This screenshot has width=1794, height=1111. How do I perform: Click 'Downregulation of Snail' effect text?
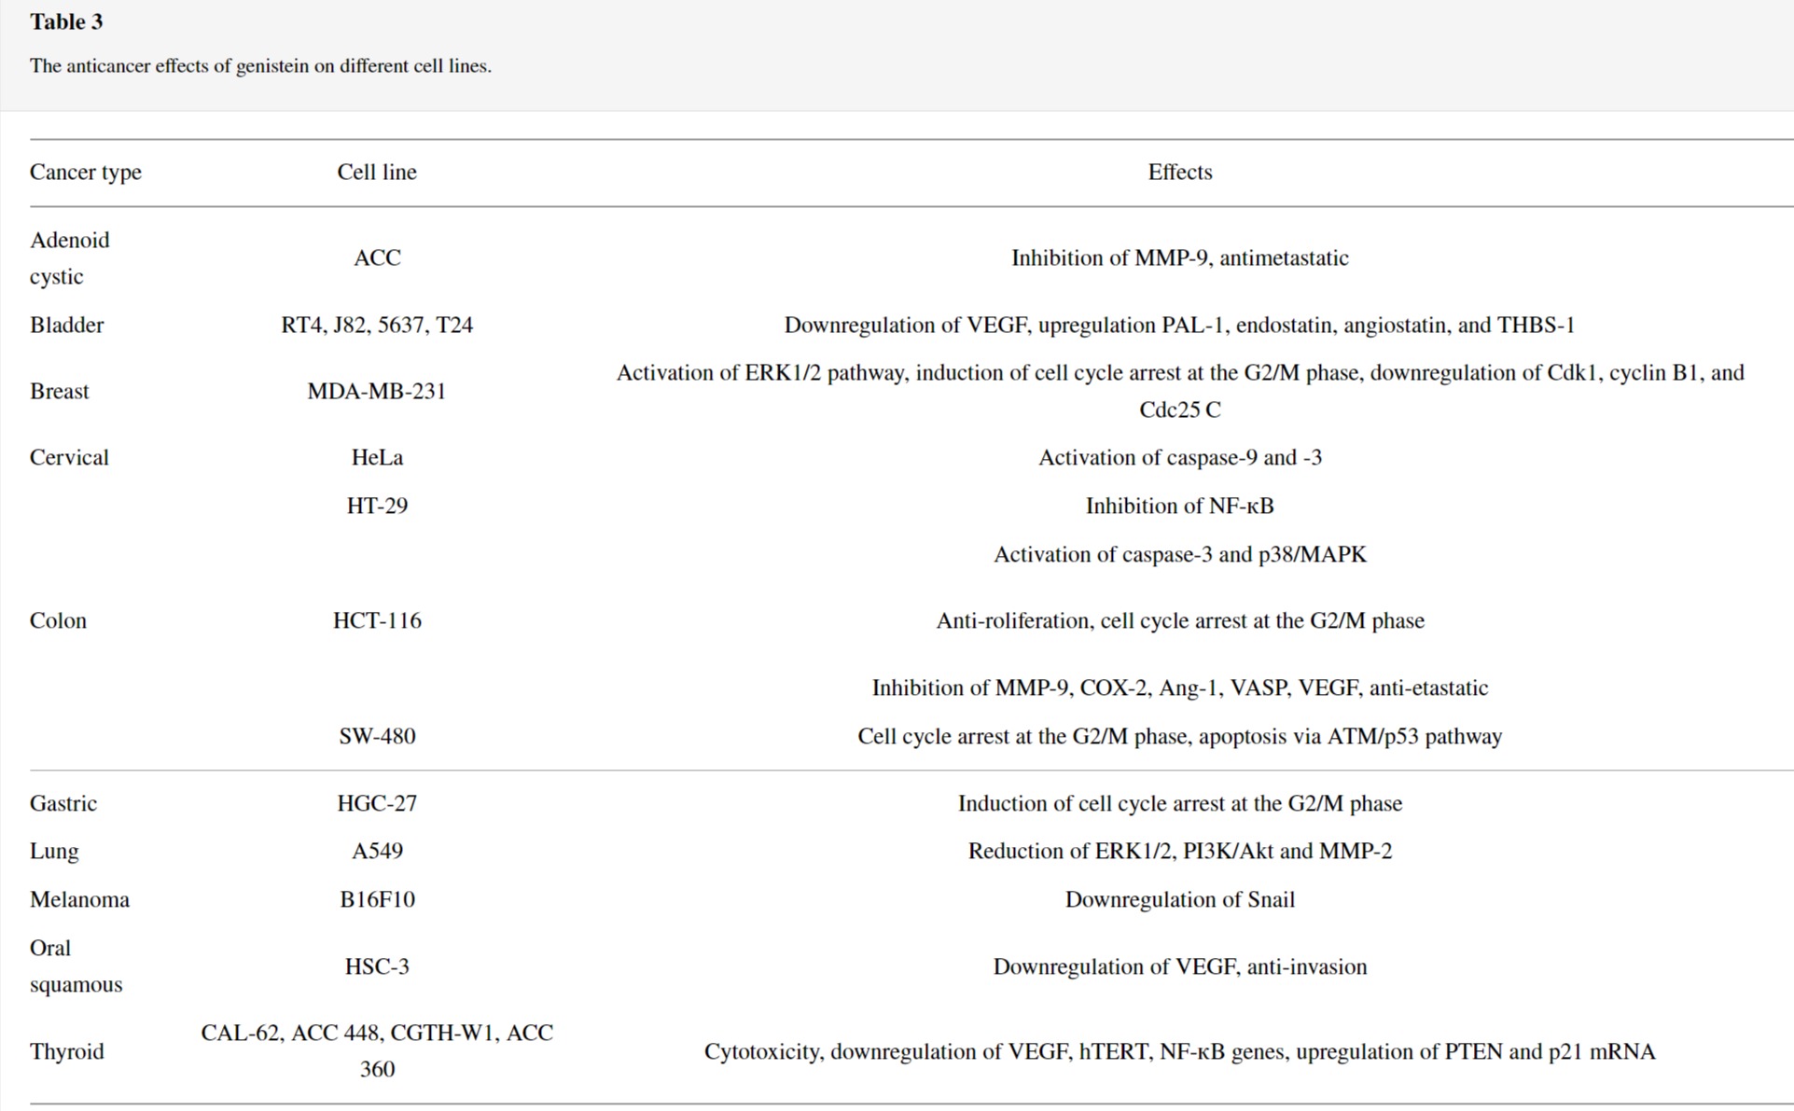[x=1179, y=900]
